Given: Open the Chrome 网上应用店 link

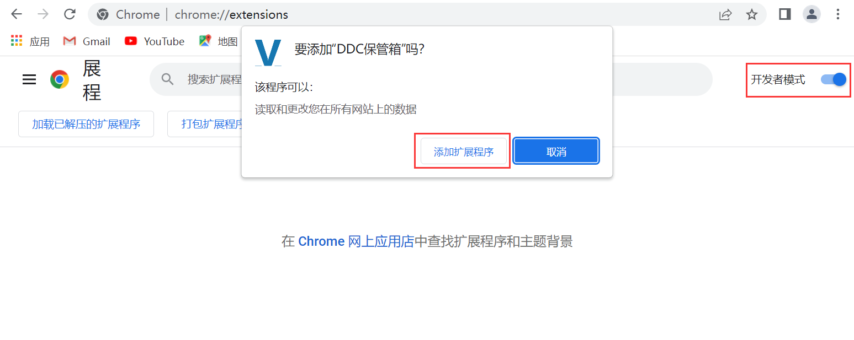Looking at the screenshot, I should point(356,241).
